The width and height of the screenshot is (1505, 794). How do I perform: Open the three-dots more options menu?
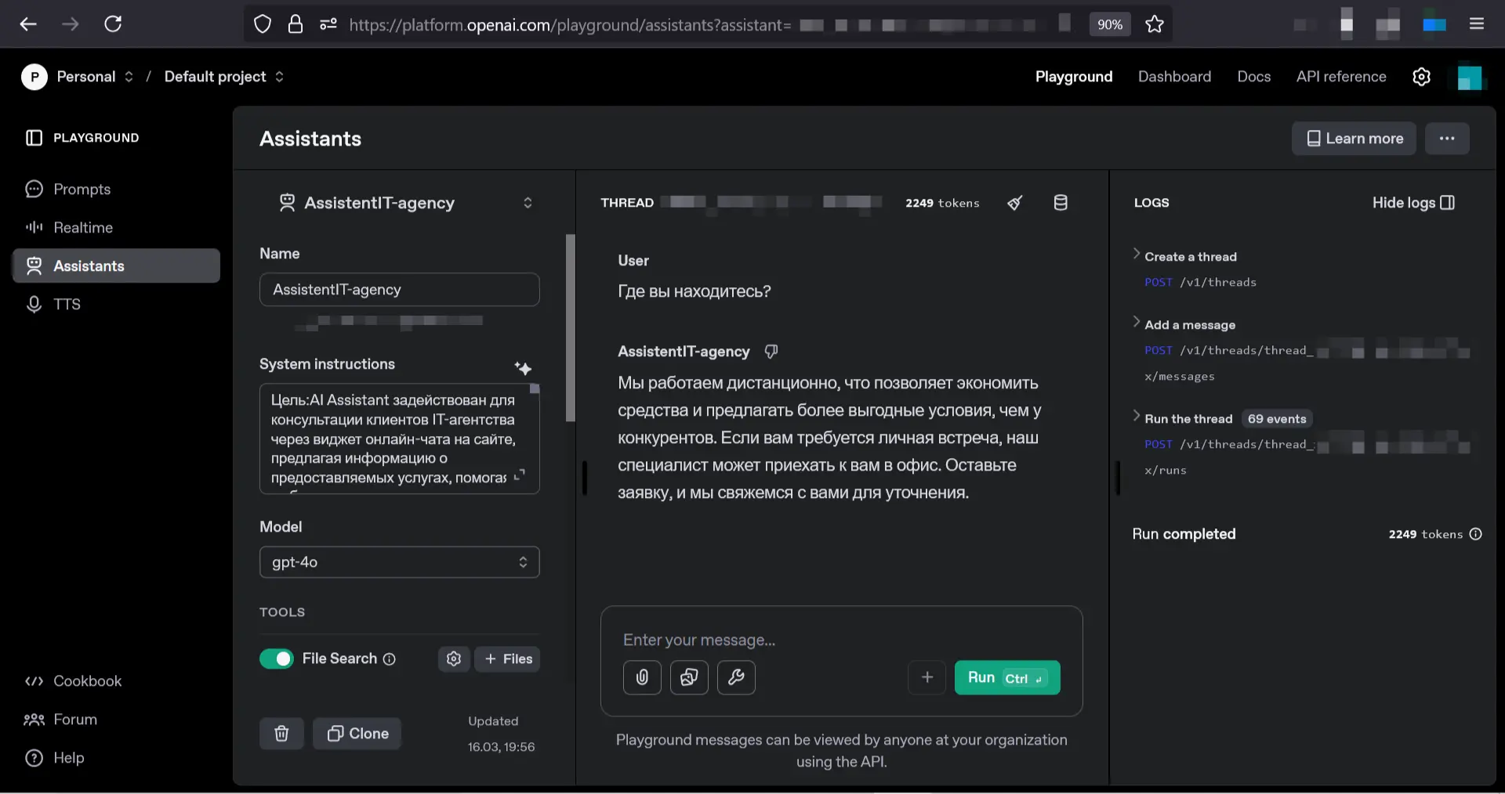[1447, 139]
